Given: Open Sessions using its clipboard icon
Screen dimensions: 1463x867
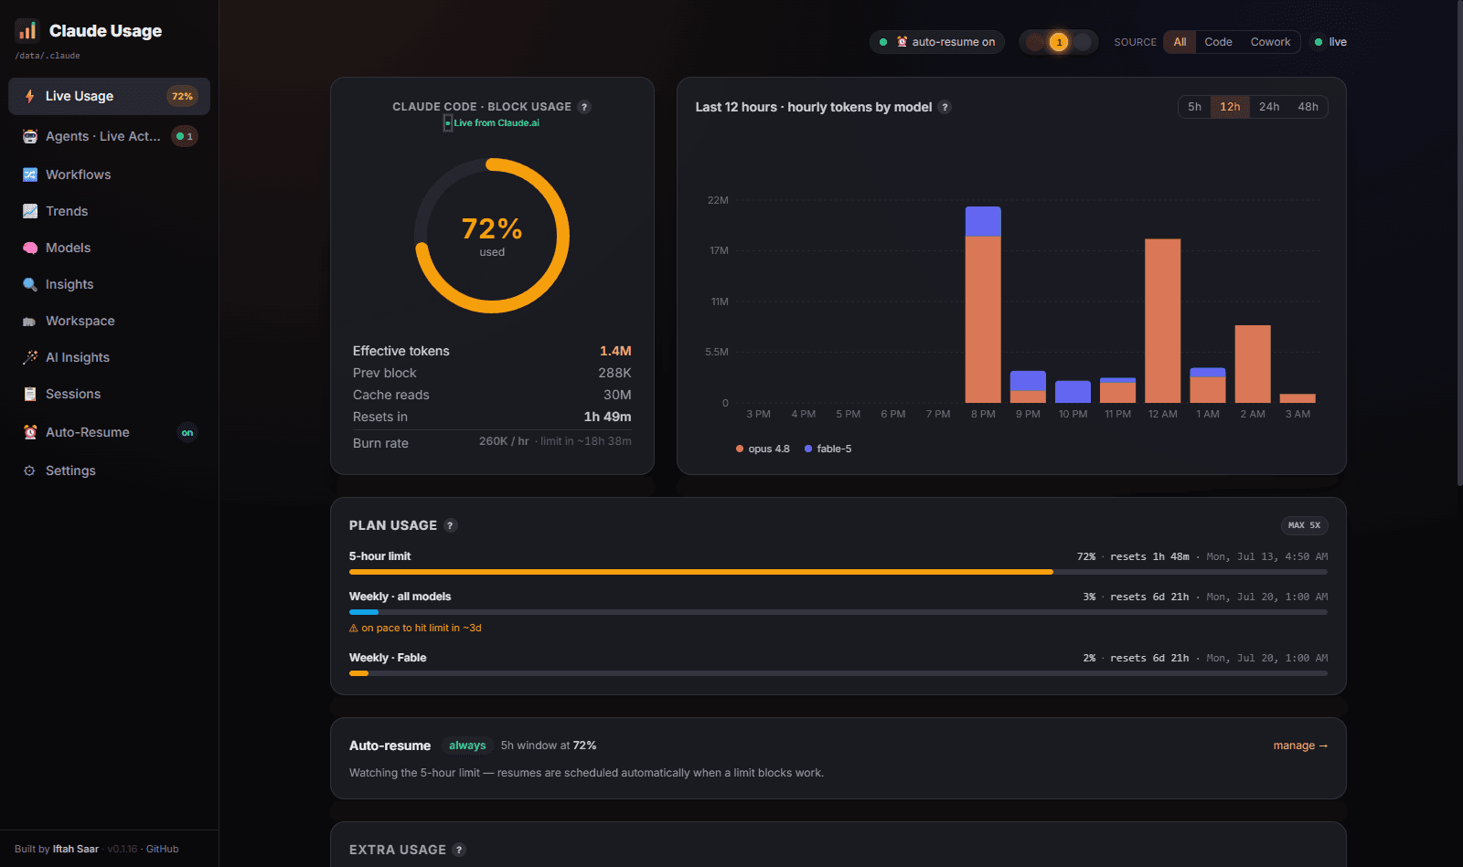Looking at the screenshot, I should [30, 394].
